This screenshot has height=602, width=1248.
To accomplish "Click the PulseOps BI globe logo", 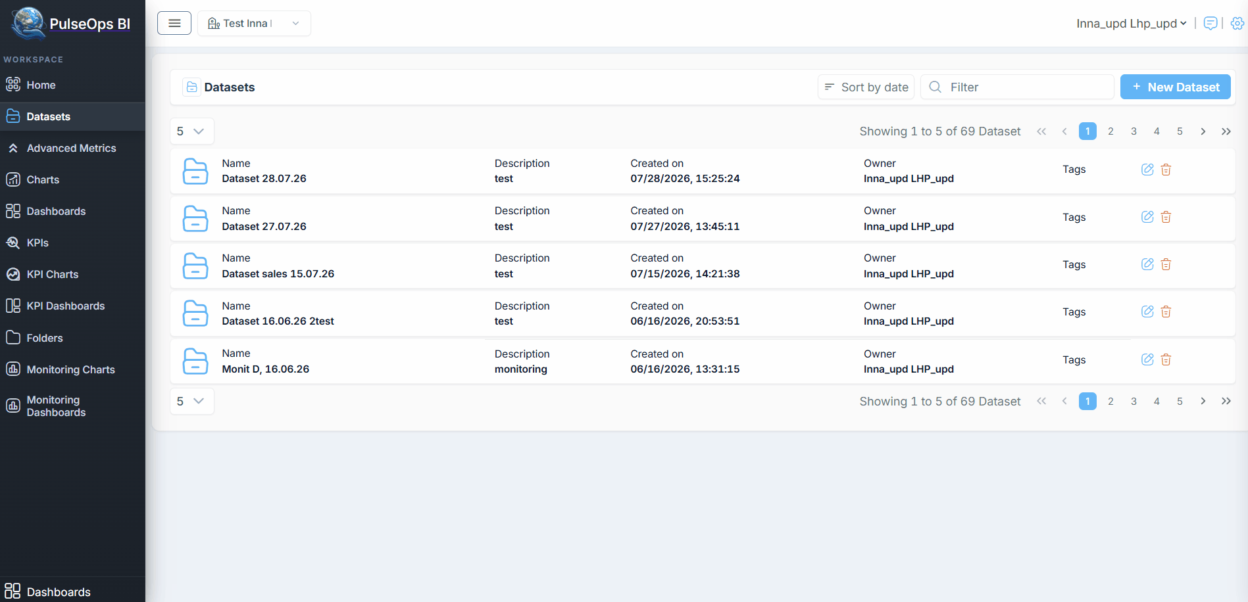I will tap(28, 23).
